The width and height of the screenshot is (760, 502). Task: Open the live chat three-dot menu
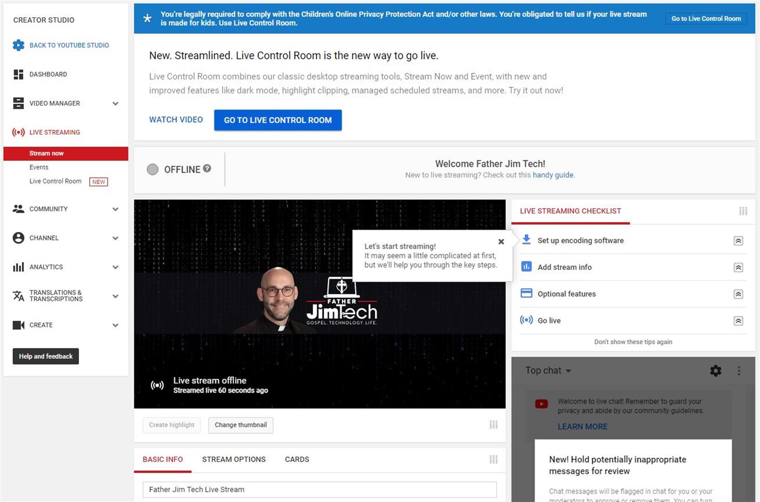739,370
